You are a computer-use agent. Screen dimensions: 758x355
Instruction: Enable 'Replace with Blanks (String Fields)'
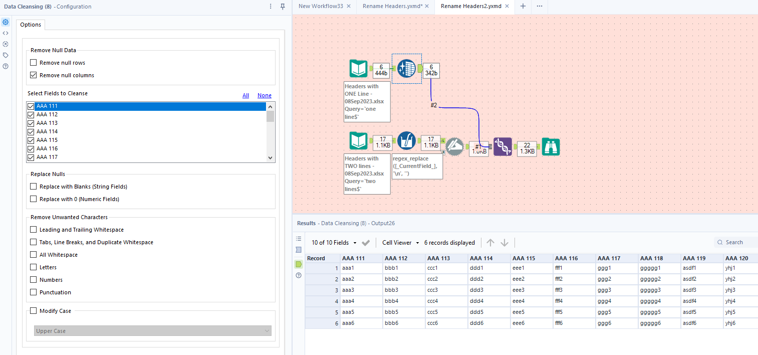coord(33,186)
